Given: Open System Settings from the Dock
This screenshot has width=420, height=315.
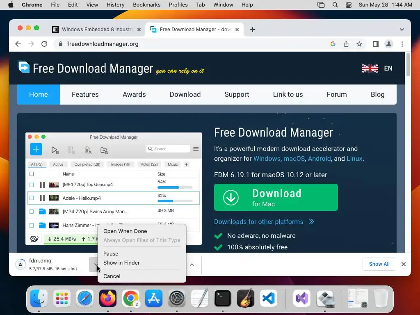Looking at the screenshot, I should pos(177,298).
